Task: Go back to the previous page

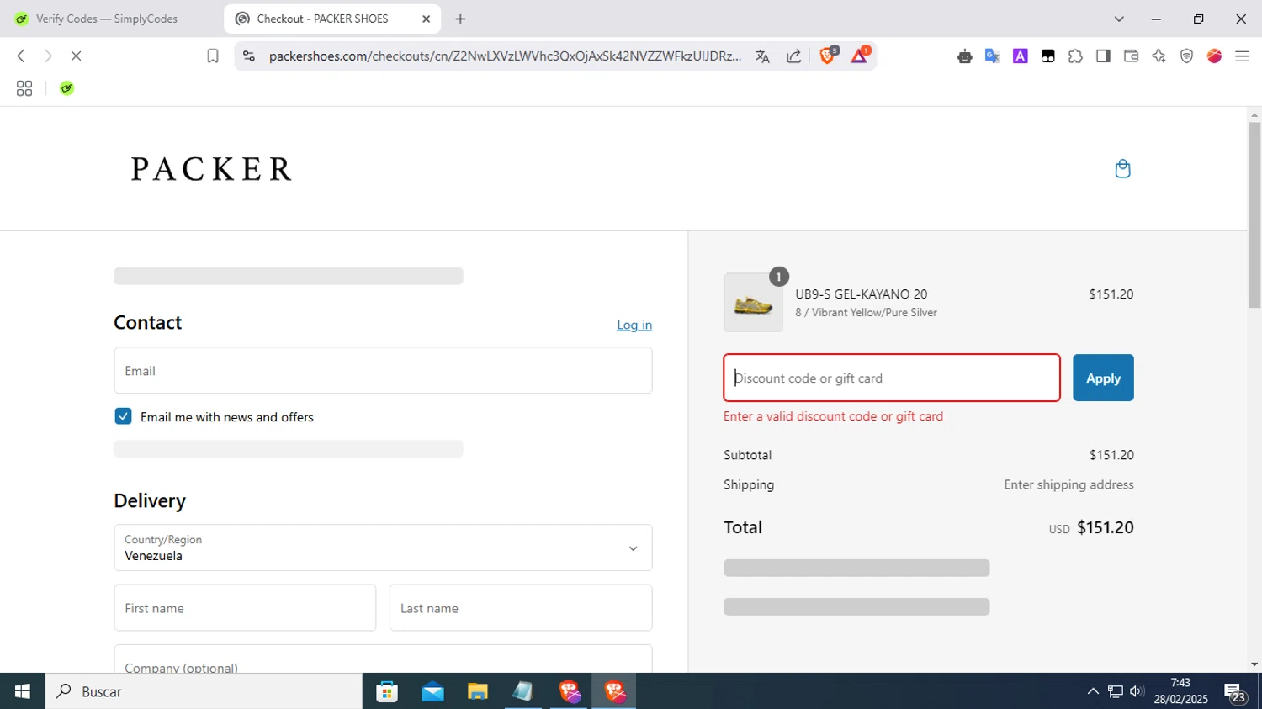Action: (x=21, y=56)
